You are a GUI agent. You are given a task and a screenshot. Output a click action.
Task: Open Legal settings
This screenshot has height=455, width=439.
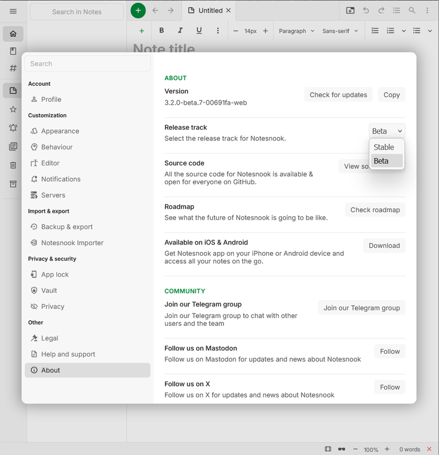[x=88, y=338]
